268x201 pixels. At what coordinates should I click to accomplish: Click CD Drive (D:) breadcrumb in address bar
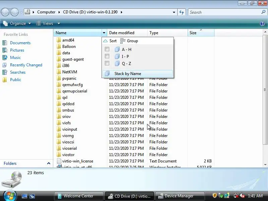pos(90,12)
